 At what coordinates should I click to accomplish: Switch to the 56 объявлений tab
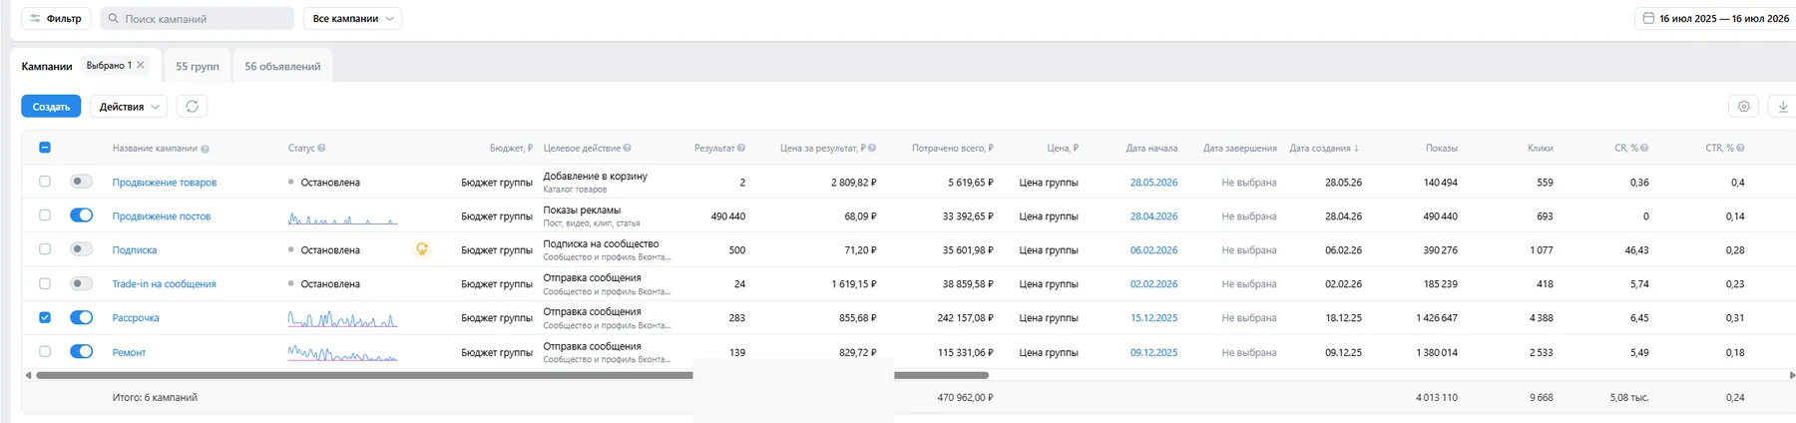tap(283, 66)
